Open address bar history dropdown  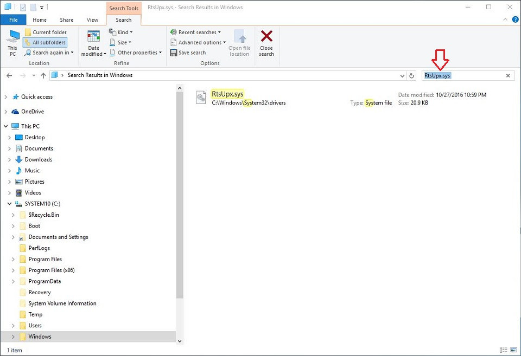(x=402, y=76)
